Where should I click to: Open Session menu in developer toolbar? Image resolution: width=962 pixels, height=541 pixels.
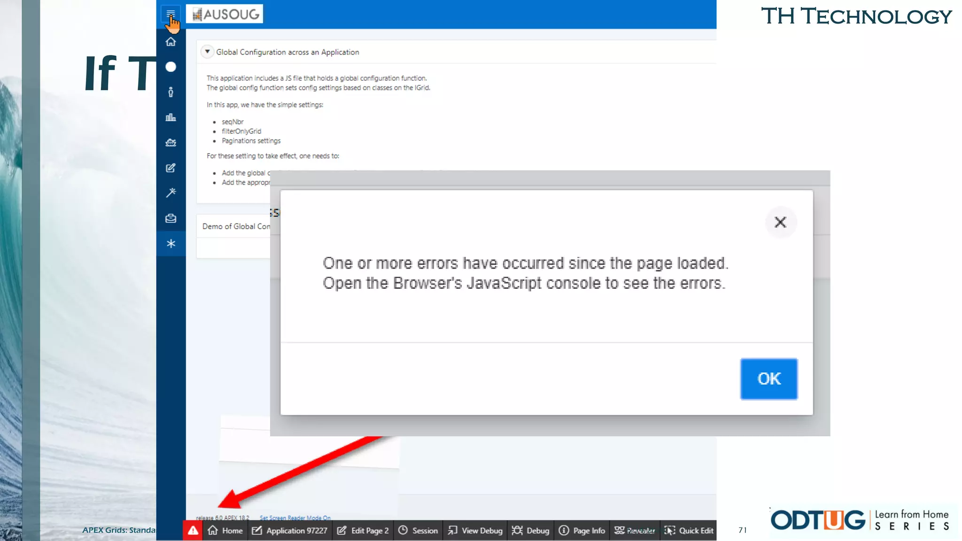pyautogui.click(x=418, y=530)
